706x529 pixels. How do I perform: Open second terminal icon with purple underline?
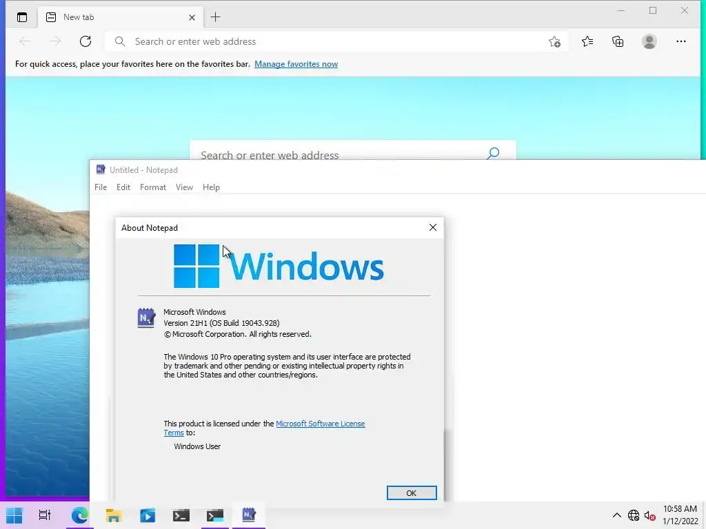(215, 515)
